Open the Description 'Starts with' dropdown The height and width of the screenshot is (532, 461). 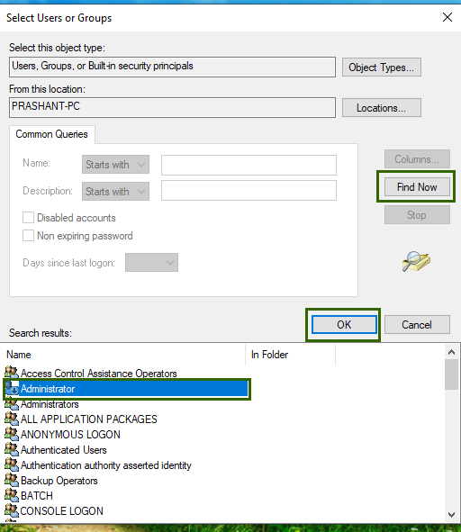(115, 192)
